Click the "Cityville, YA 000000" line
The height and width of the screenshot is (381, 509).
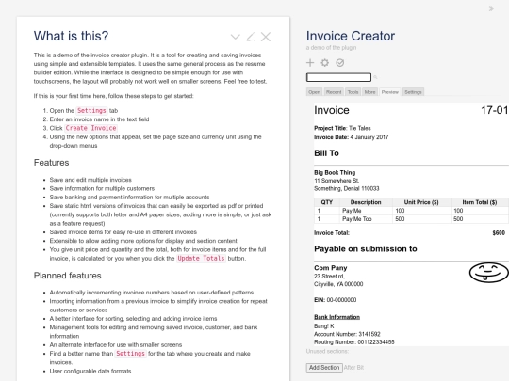[338, 284]
